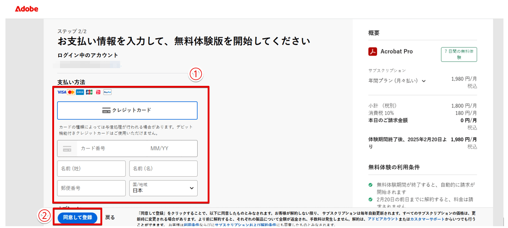Viewport: 508px width, 228px height.
Task: Click the 戻る link
Action: pos(110,218)
